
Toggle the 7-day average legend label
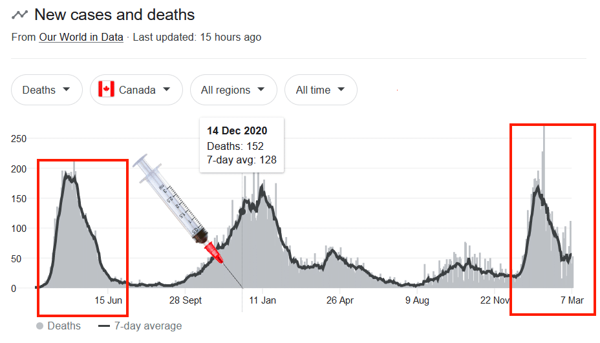(148, 326)
